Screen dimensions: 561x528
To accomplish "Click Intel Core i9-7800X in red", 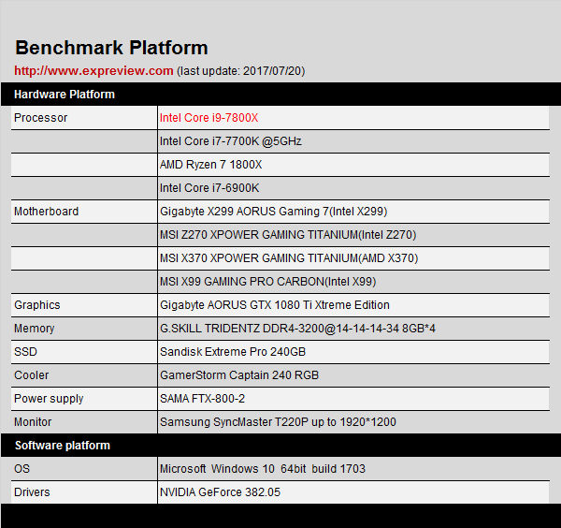I will (209, 118).
